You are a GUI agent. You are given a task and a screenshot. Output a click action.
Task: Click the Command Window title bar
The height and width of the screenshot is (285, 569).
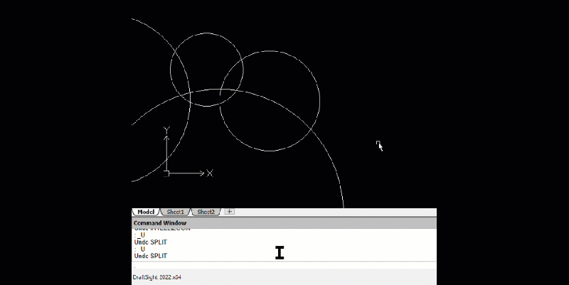tap(284, 223)
